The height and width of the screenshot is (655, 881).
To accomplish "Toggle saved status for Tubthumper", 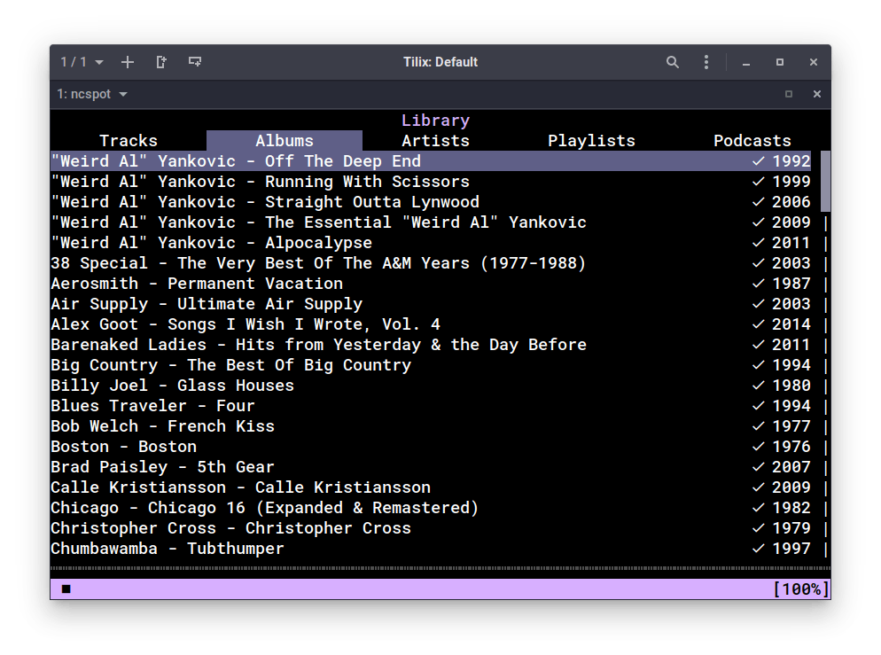I will point(758,548).
